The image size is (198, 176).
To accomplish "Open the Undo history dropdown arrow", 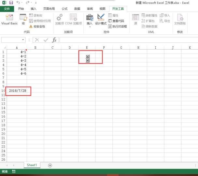I will tap(22, 3).
